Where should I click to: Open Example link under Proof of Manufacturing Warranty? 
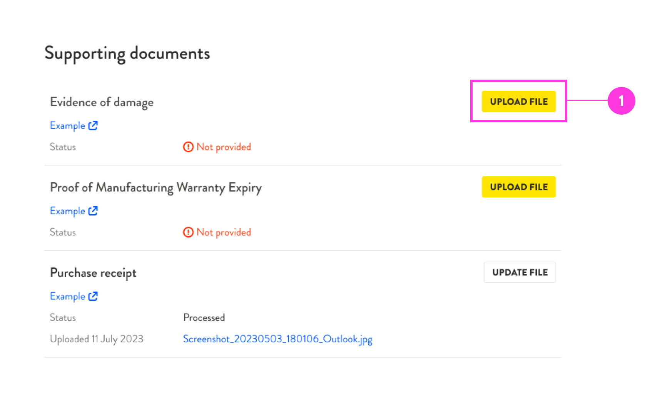coord(68,211)
